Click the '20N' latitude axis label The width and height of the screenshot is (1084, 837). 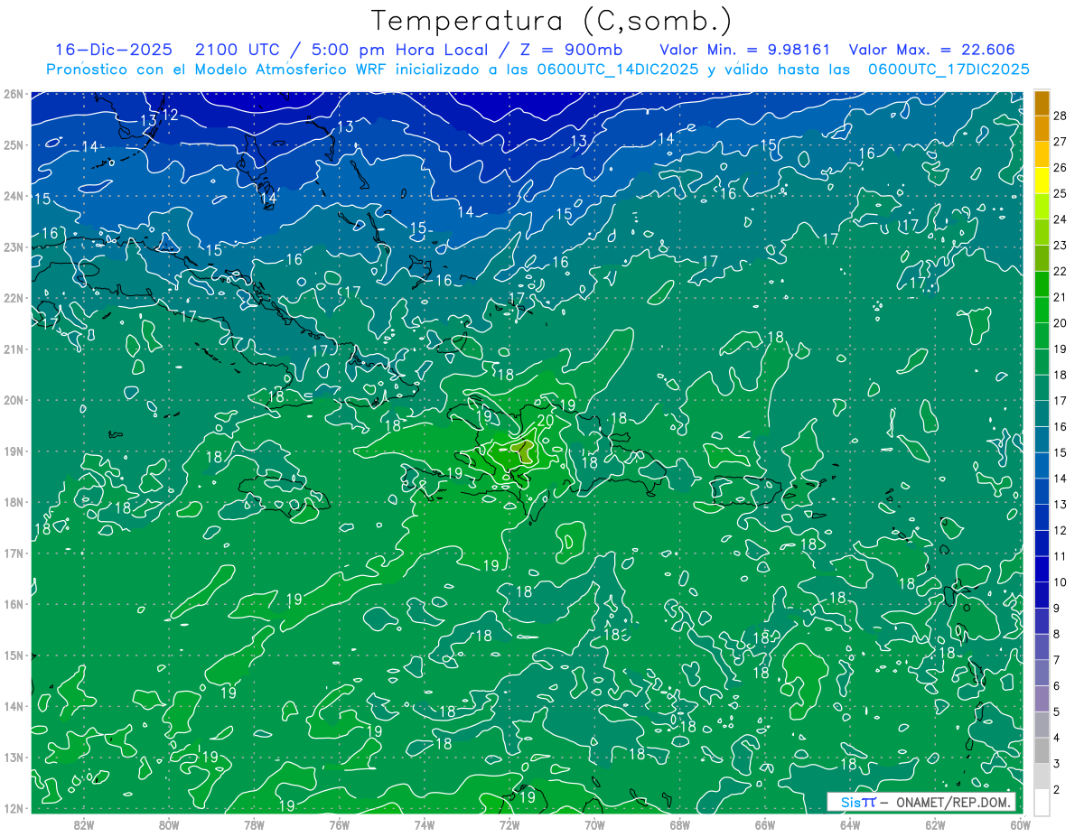(x=13, y=400)
